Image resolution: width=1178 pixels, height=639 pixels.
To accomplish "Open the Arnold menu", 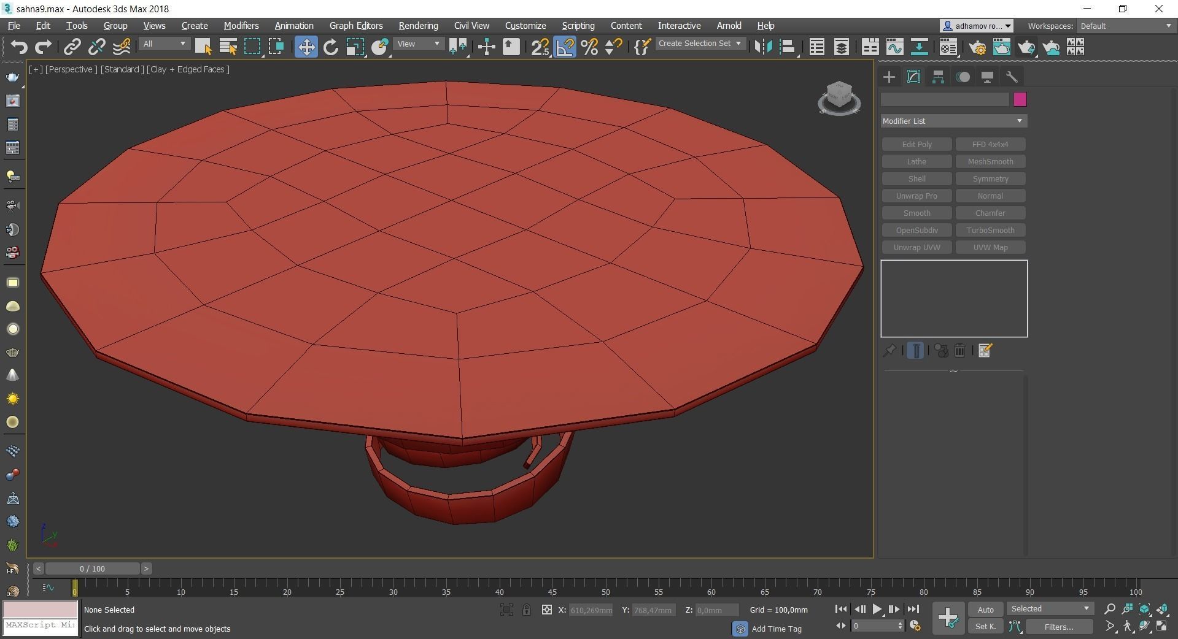I will pyautogui.click(x=729, y=26).
